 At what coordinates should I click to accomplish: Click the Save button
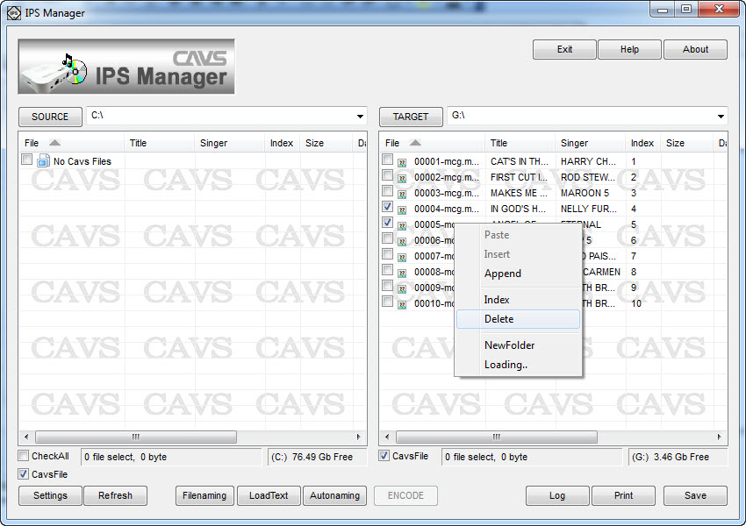[695, 495]
